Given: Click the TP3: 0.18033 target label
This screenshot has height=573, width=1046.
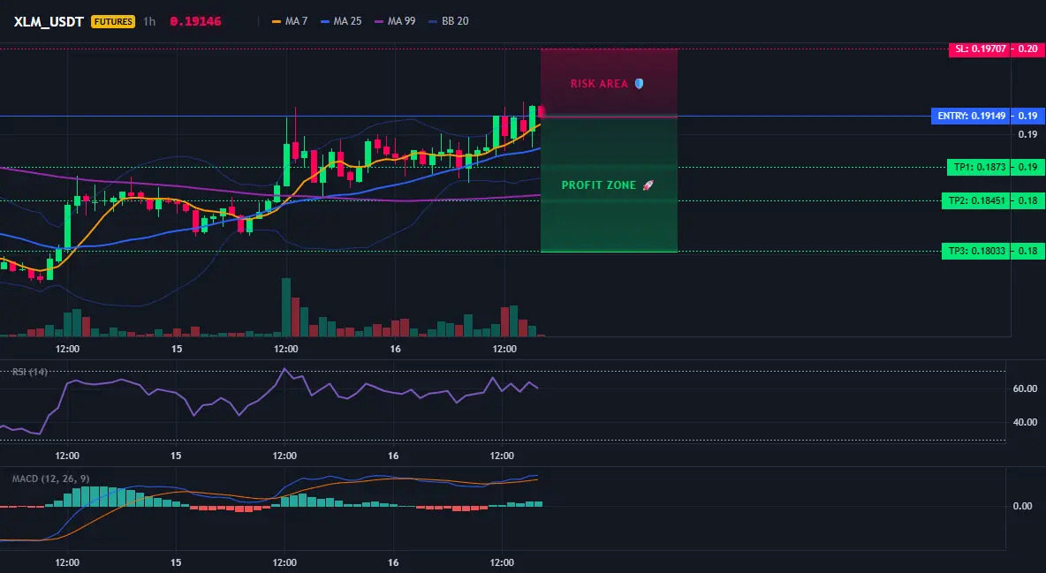Looking at the screenshot, I should pyautogui.click(x=976, y=252).
